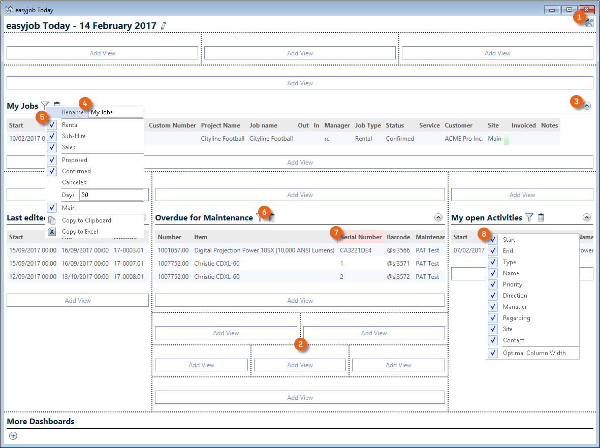Click Add View button below Christie rows
The height and width of the screenshot is (448, 600).
tap(300, 300)
